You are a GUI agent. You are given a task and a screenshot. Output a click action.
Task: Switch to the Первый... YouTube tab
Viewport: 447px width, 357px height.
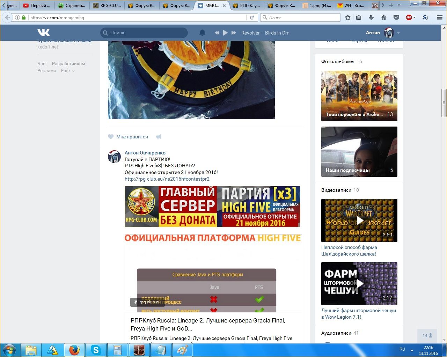coord(37,5)
